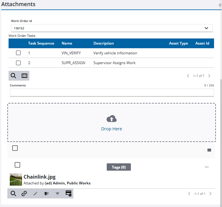Switch attachments to grid view icon
Viewport: 222px width, 207px height.
[209, 150]
